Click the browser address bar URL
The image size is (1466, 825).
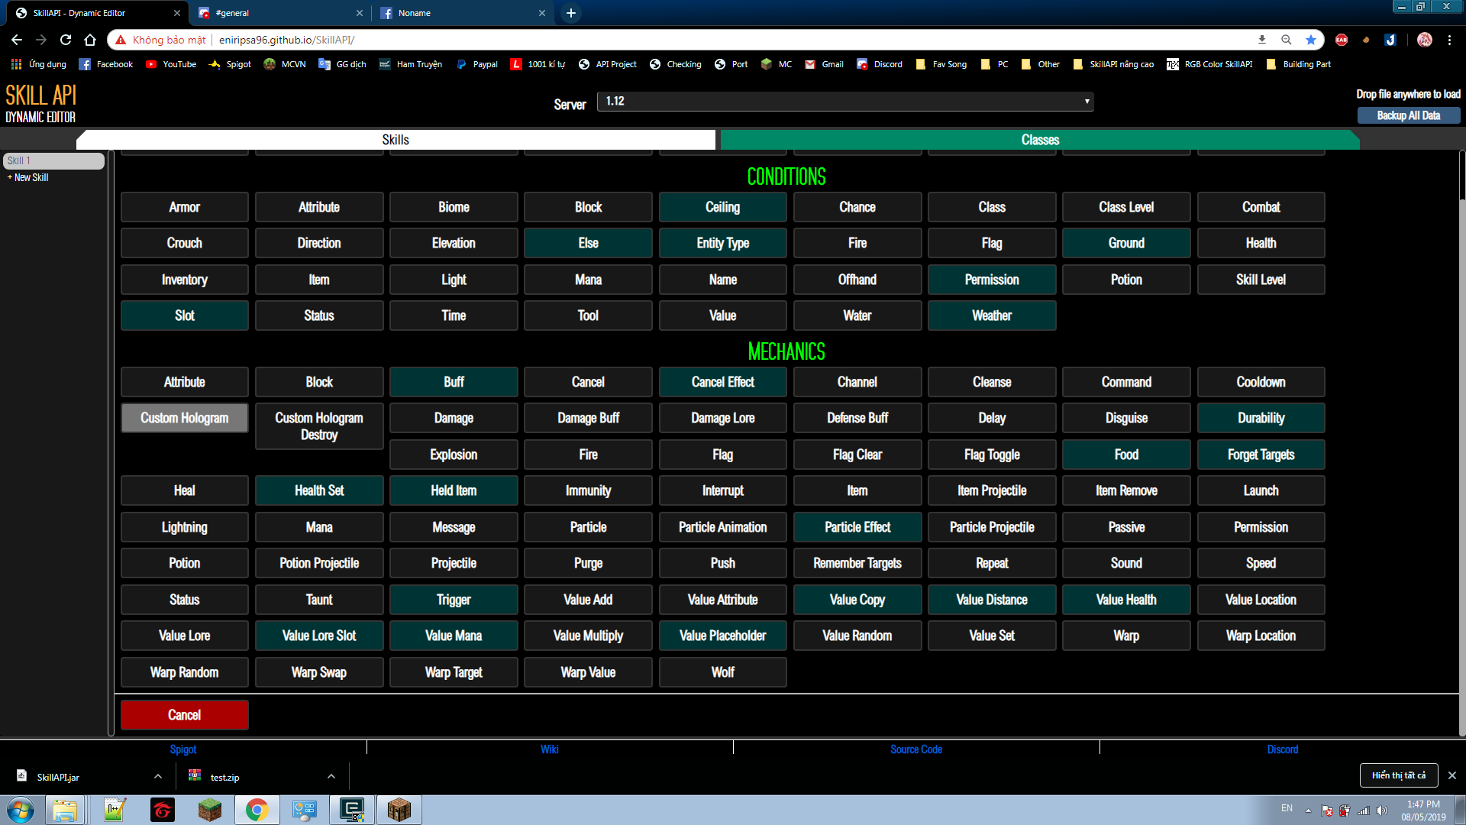point(287,40)
